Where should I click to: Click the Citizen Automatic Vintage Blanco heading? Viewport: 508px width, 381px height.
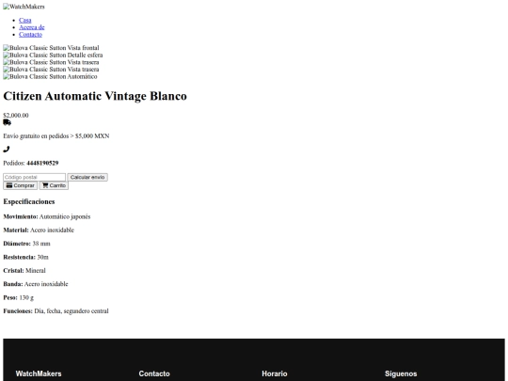coord(95,96)
